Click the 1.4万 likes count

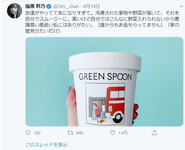[123, 133]
